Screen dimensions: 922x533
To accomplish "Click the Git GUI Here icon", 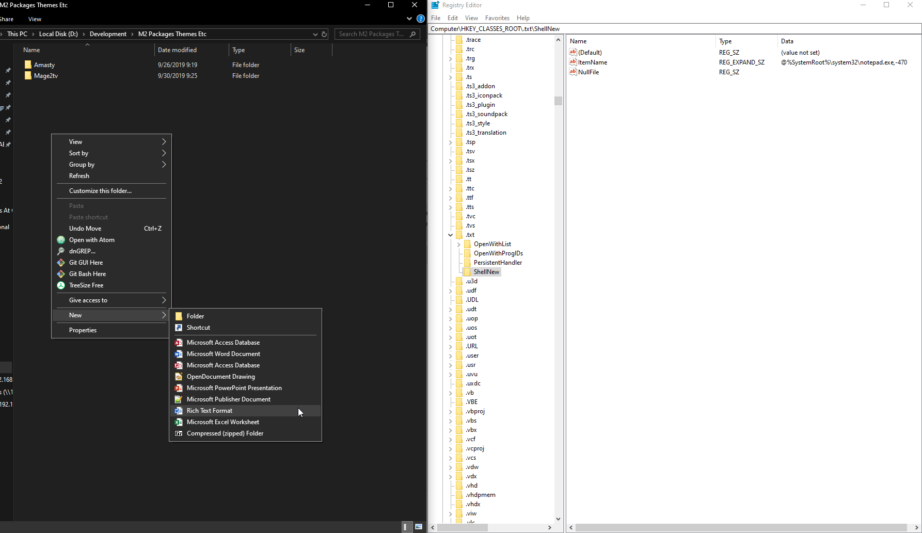I will [x=61, y=263].
